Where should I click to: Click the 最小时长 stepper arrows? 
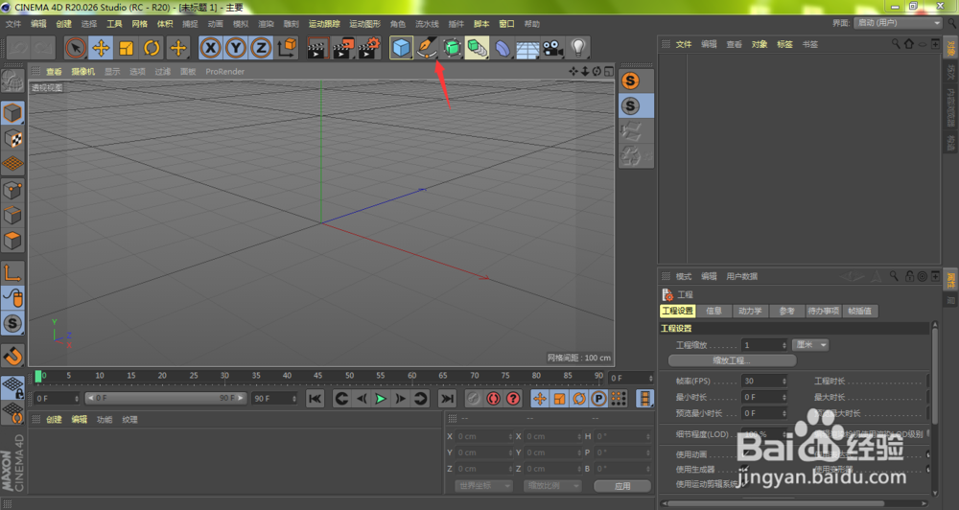pyautogui.click(x=784, y=398)
